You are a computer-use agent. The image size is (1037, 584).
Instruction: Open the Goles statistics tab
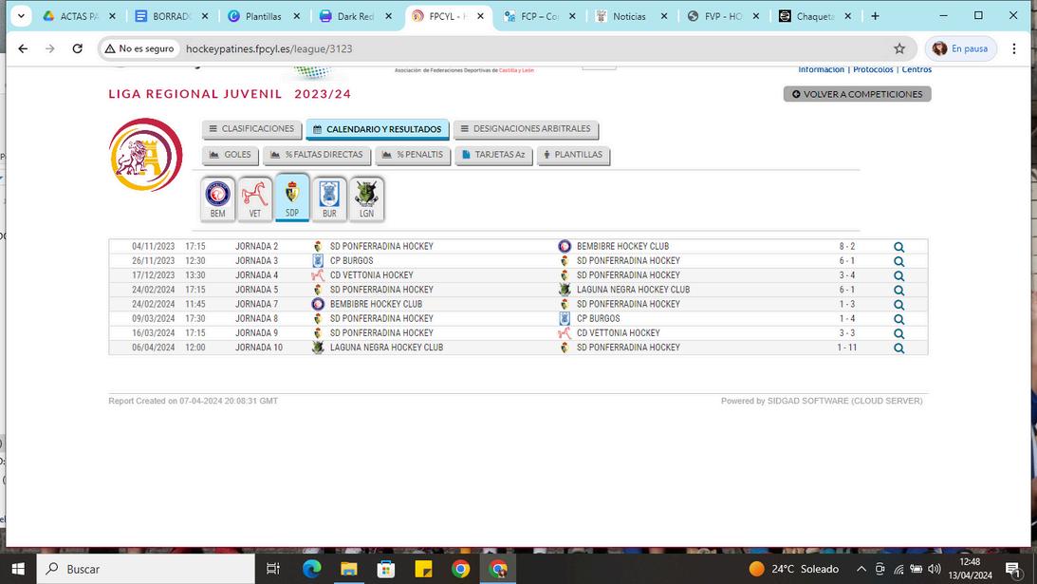231,154
